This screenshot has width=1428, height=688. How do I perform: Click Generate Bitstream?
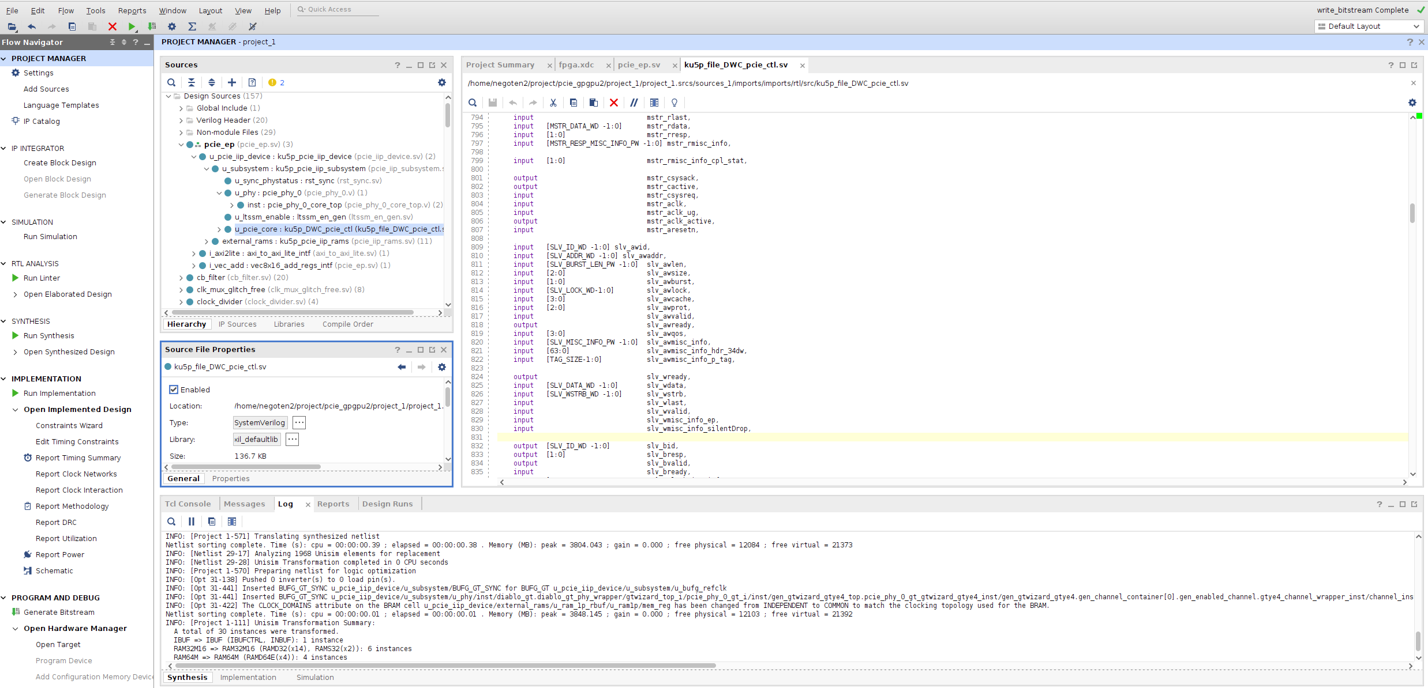[x=59, y=613]
